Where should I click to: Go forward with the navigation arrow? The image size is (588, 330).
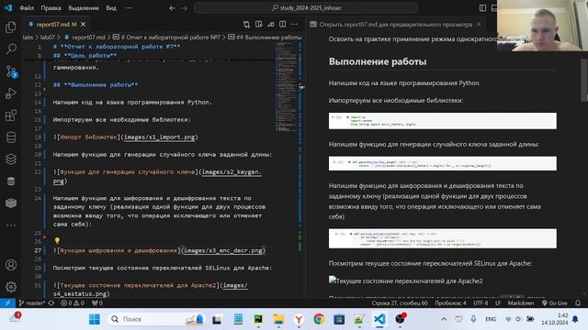coord(184,8)
